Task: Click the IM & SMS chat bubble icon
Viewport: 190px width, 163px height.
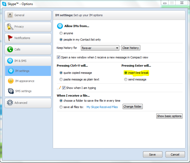Action: click(10, 61)
